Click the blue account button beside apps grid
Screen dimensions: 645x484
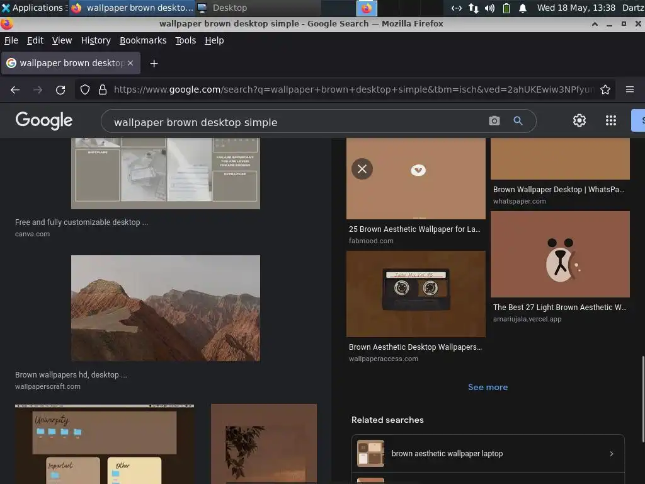tap(639, 120)
